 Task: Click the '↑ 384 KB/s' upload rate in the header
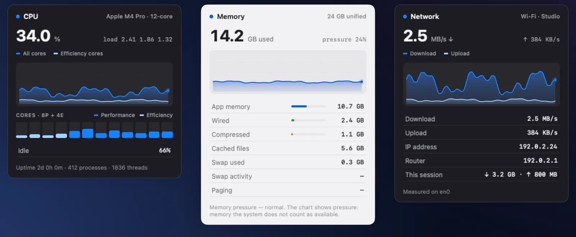[x=541, y=39]
